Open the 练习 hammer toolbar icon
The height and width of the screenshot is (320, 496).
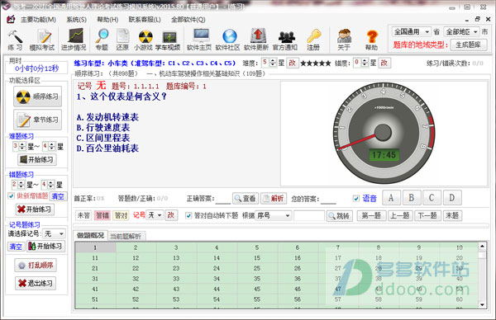(15, 40)
